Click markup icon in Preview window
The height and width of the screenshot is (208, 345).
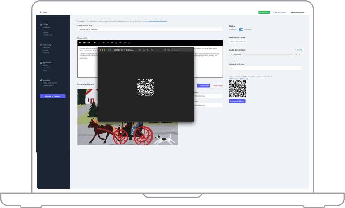[169, 50]
